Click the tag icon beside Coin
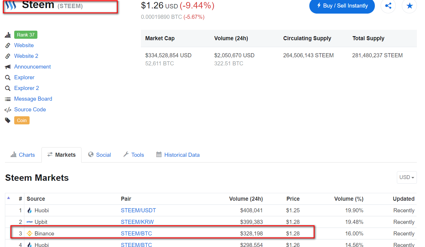 coord(8,120)
